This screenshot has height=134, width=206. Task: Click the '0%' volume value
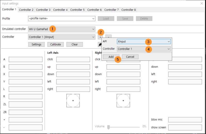click(144, 126)
